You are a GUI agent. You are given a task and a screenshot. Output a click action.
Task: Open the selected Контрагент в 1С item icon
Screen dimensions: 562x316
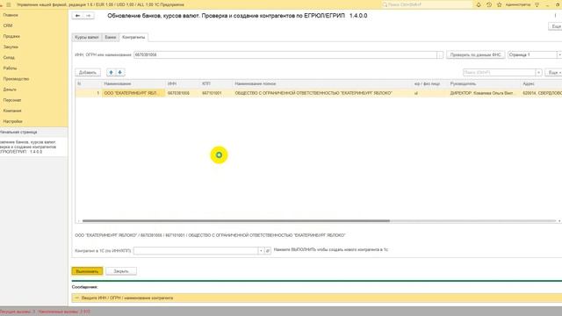click(x=268, y=251)
